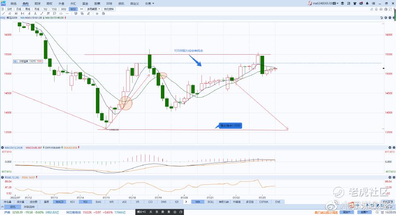
Task: Open the 交易 dropdown menu
Action: click(150, 3)
